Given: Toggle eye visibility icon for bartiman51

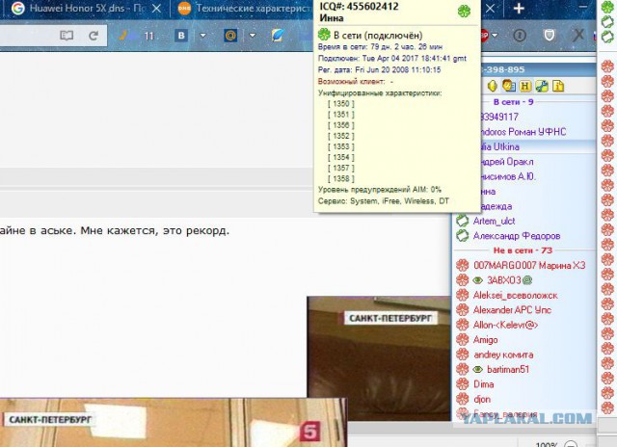Looking at the screenshot, I should click(477, 370).
